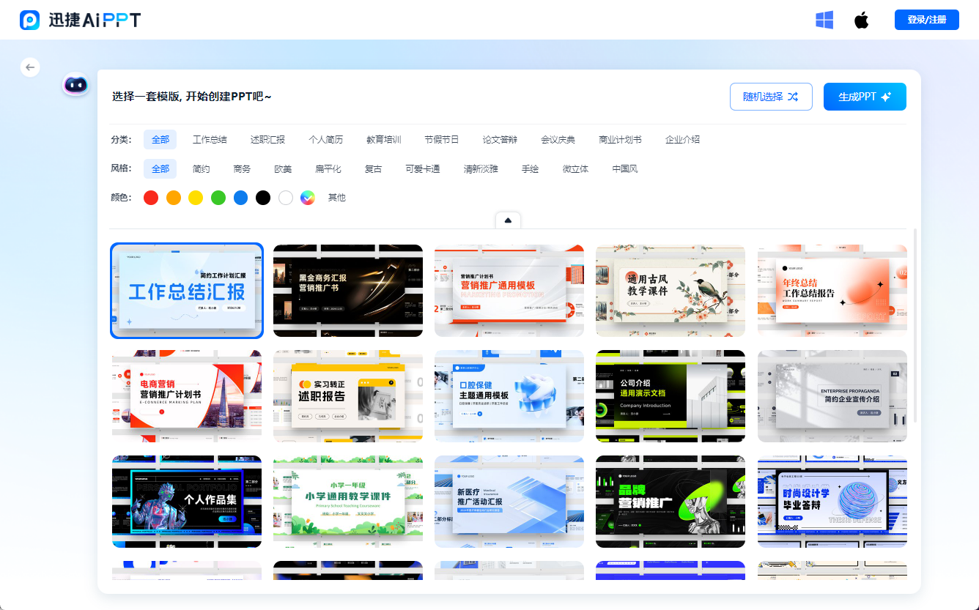The width and height of the screenshot is (979, 610).
Task: Choose the 商务 style filter
Action: tap(242, 168)
